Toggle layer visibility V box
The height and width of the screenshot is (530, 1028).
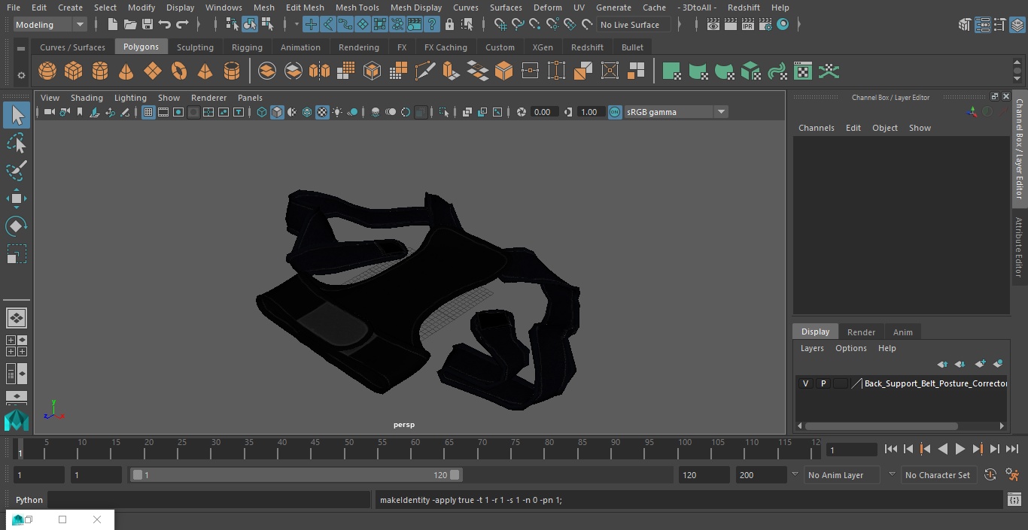(806, 383)
